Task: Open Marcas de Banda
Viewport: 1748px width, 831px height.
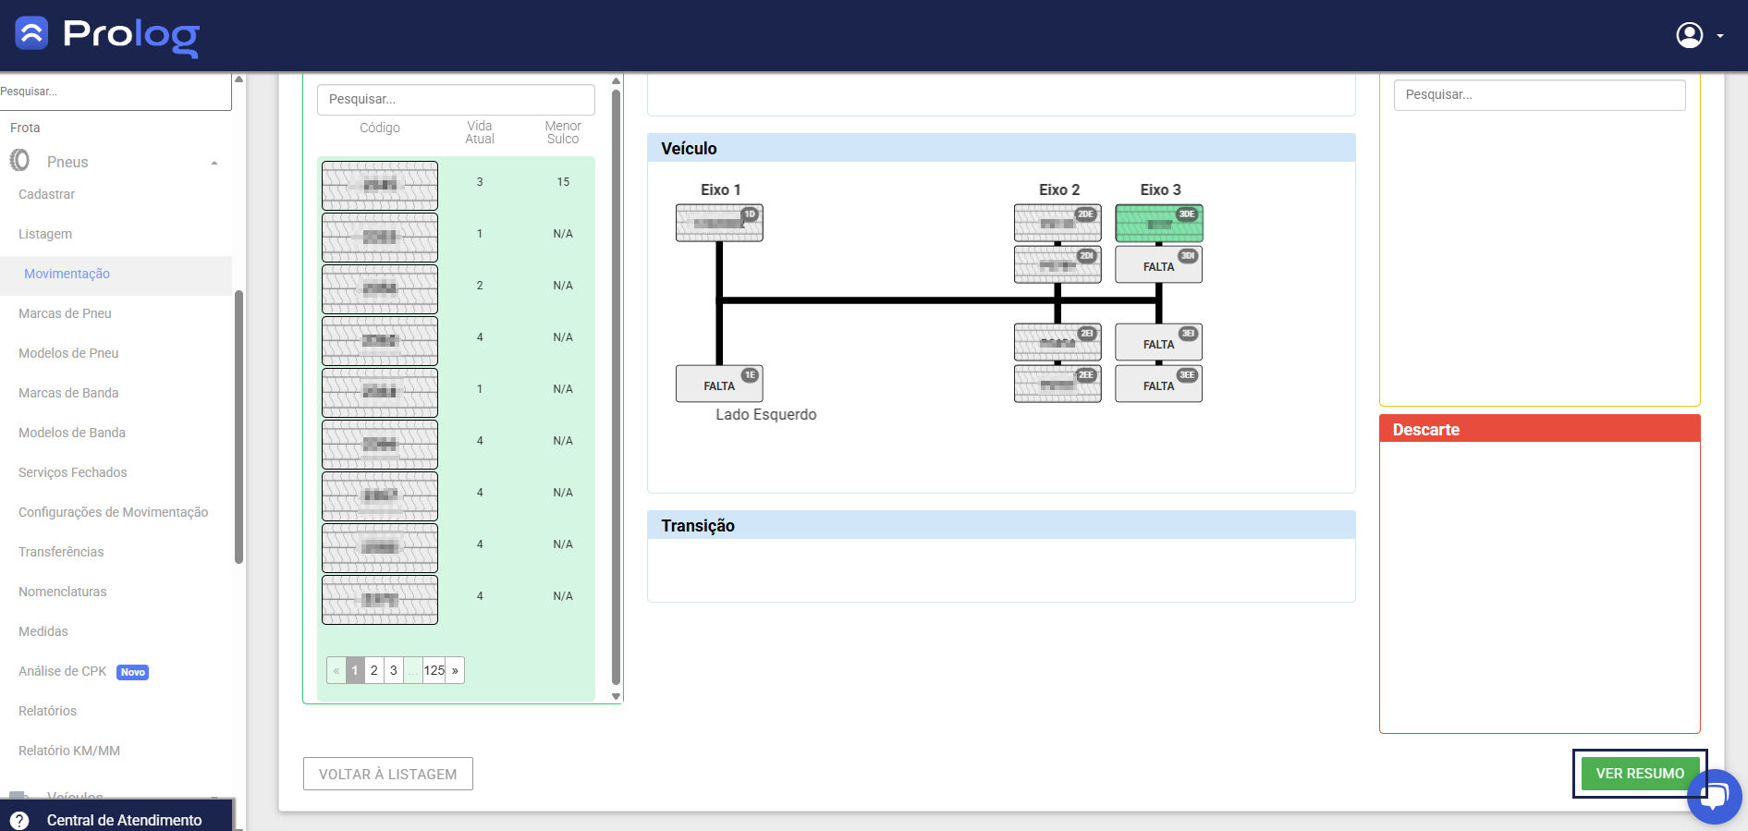Action: [x=68, y=393]
